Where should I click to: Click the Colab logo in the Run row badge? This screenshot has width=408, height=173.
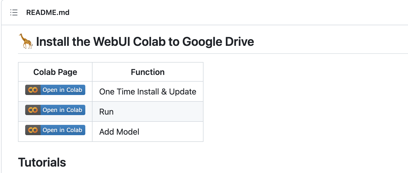click(x=33, y=110)
